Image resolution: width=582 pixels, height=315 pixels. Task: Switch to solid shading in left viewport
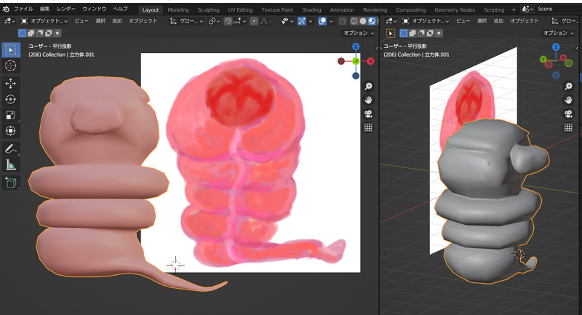tap(362, 21)
